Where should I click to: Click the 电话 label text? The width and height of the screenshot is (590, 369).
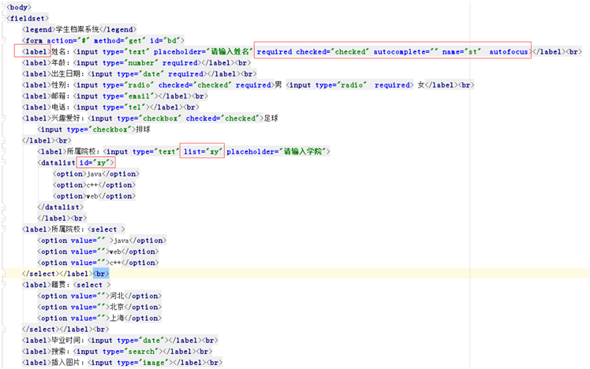coord(58,107)
